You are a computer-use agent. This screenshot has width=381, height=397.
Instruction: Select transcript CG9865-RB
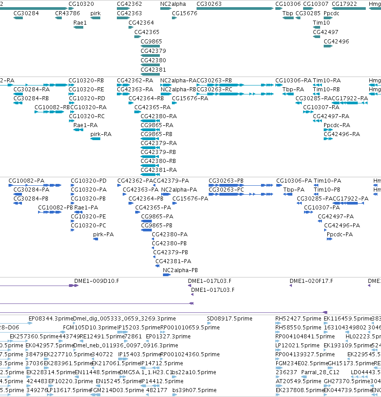156,134
